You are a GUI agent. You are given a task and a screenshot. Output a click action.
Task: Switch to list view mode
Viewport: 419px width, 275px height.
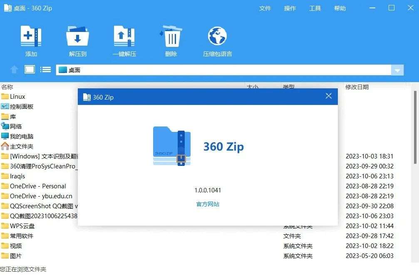point(45,69)
